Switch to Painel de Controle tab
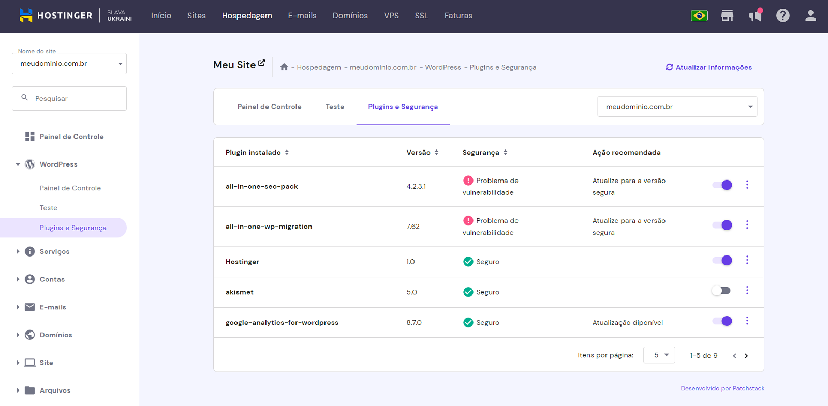 tap(269, 107)
